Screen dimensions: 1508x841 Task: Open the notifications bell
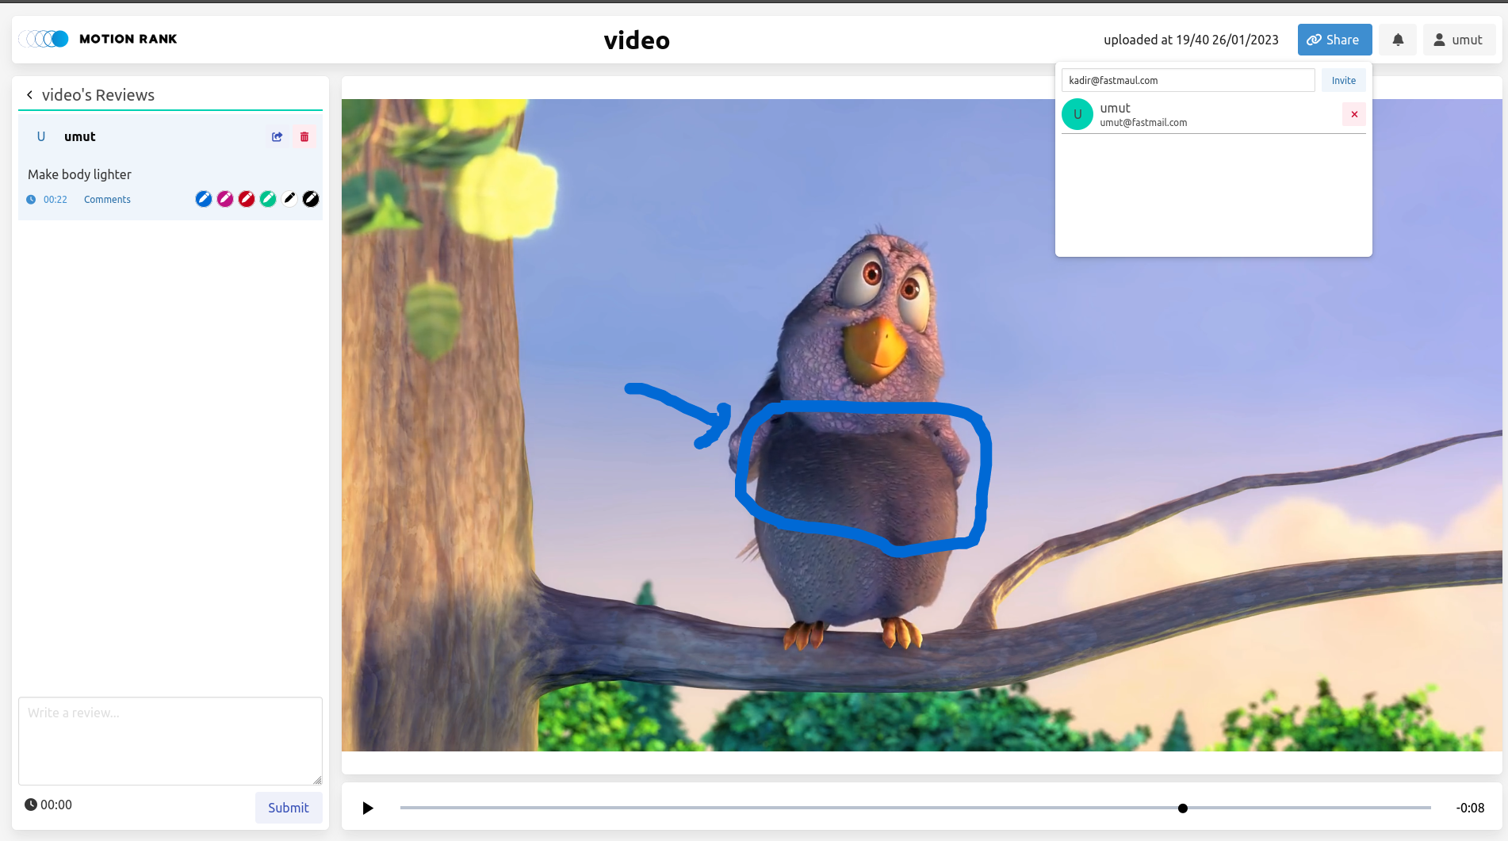[1398, 40]
